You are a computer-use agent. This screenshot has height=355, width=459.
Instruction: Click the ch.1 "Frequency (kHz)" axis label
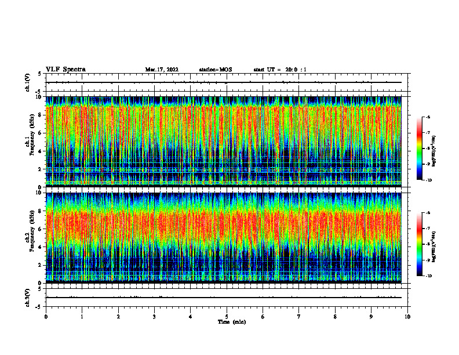(x=32, y=135)
